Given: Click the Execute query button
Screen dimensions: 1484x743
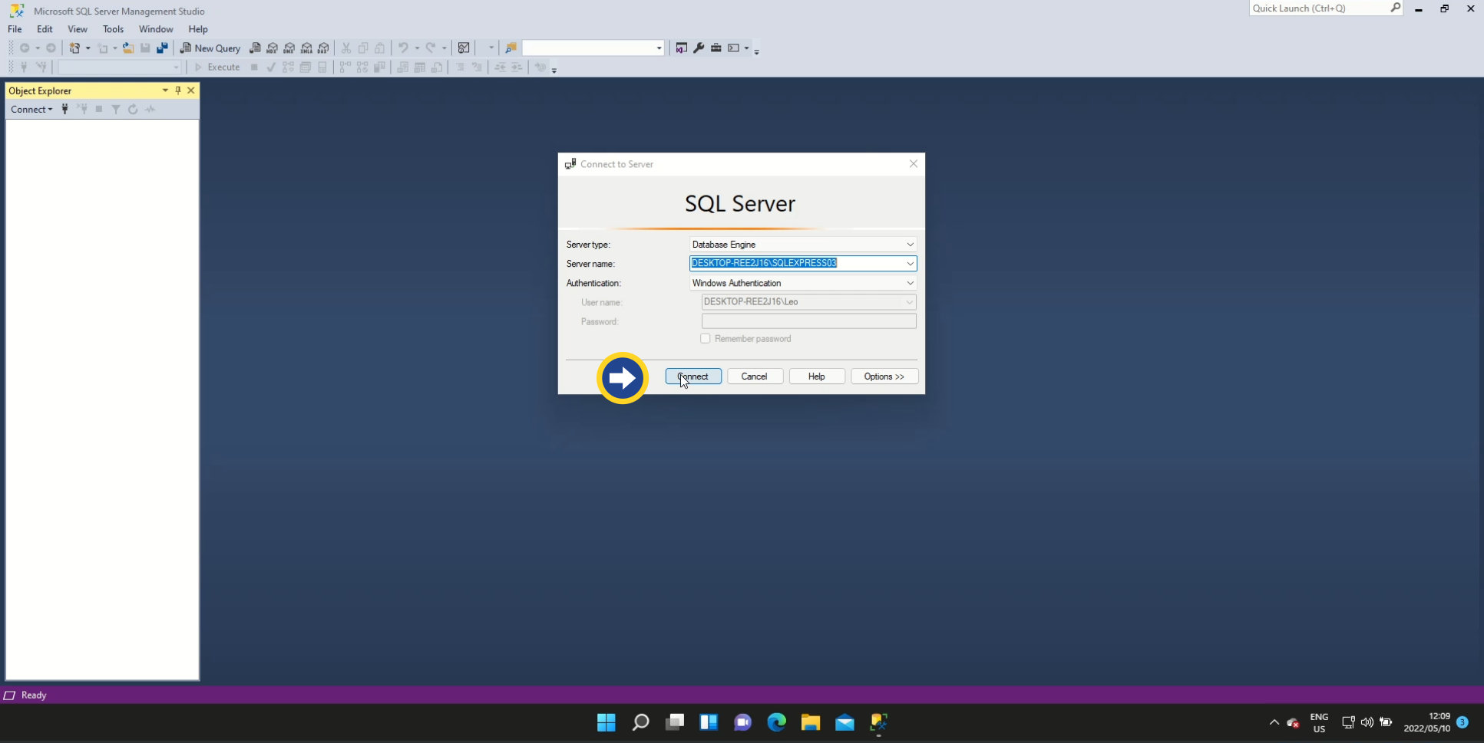Looking at the screenshot, I should [x=217, y=67].
